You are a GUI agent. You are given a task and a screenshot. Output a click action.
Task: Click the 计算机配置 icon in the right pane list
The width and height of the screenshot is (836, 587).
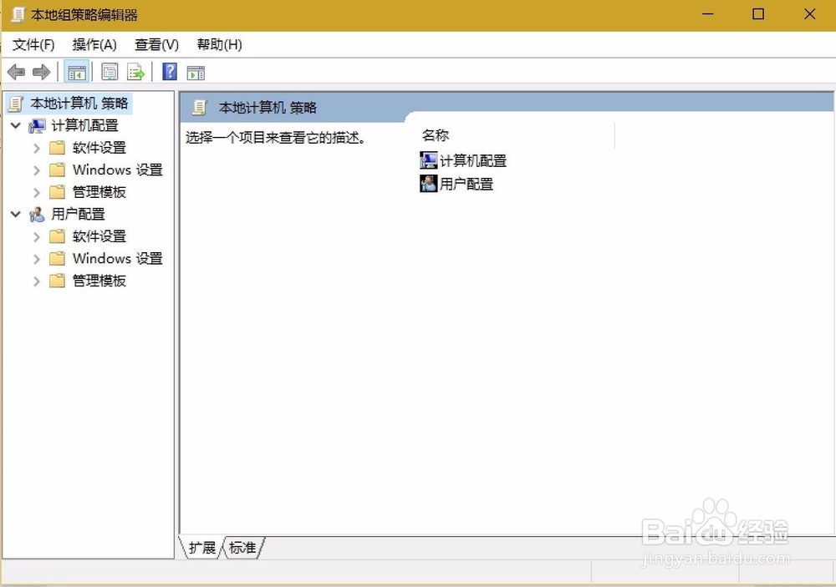428,160
